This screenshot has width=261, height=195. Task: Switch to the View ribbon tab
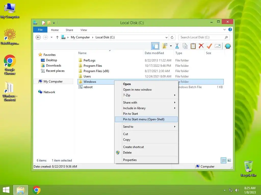[x=84, y=30]
